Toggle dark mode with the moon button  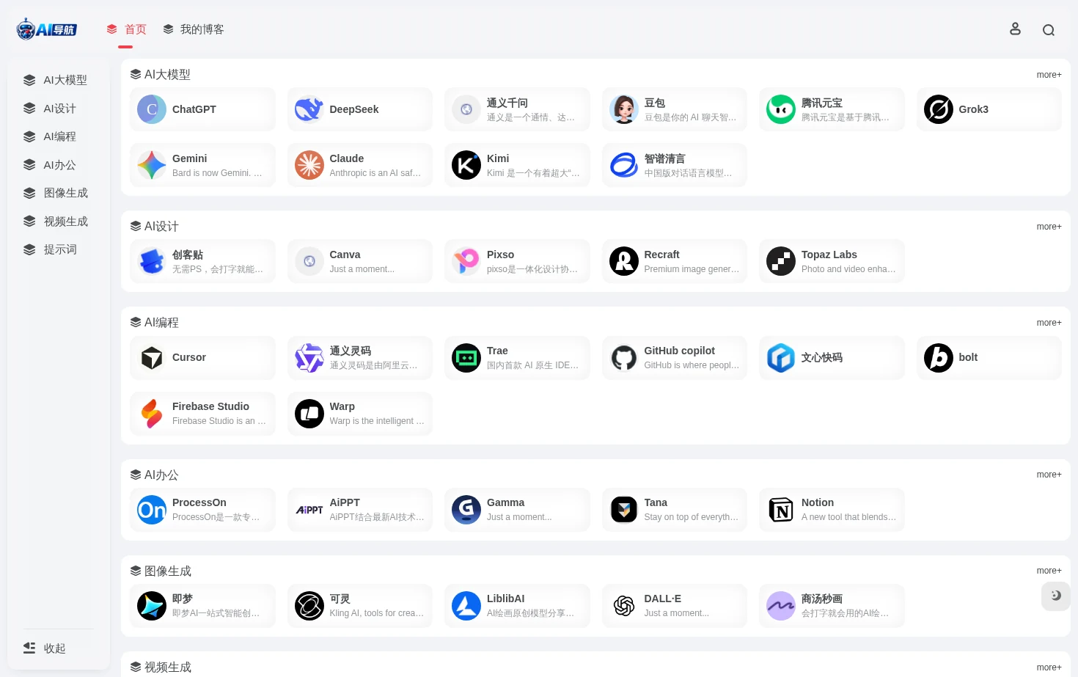[1056, 596]
